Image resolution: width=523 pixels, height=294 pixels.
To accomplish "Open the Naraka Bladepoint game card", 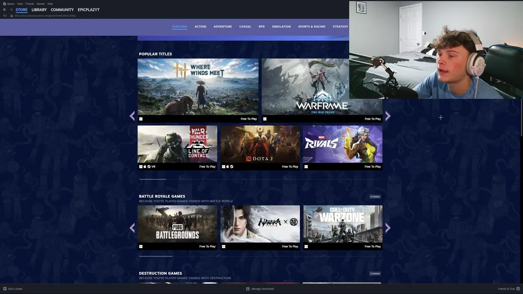I will tap(260, 227).
